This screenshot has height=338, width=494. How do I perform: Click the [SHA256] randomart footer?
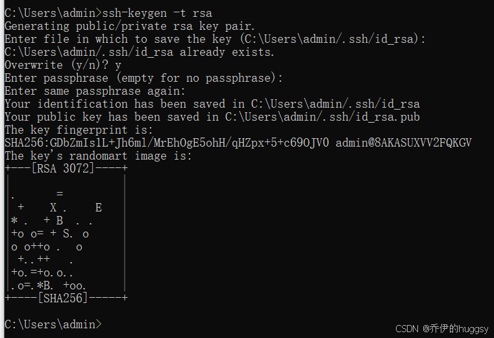pos(63,298)
